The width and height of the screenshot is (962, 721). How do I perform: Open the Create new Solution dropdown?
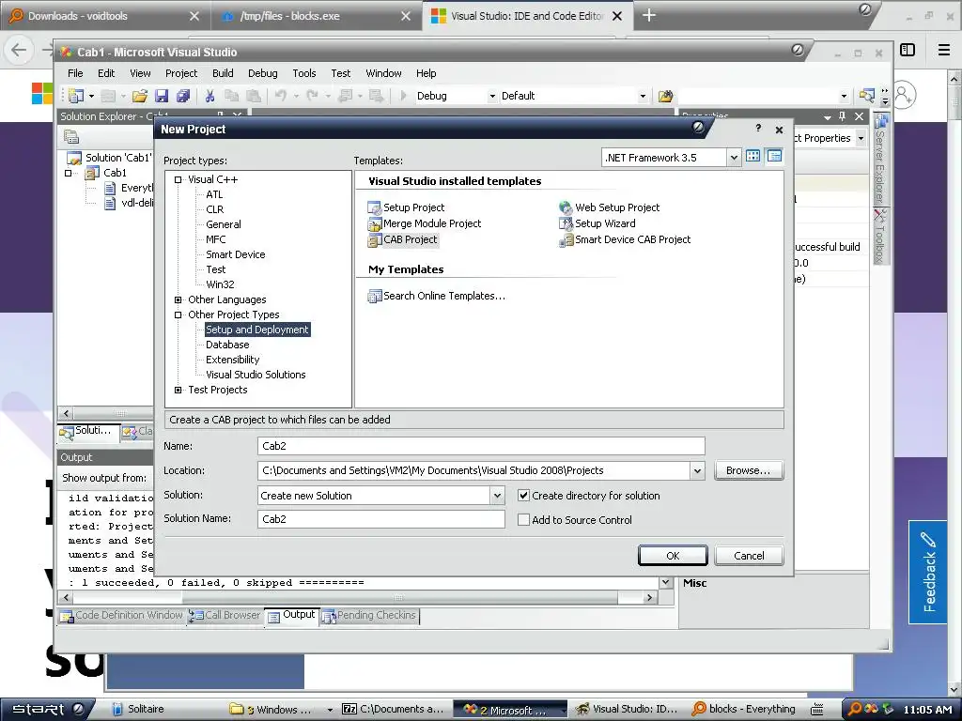(498, 496)
